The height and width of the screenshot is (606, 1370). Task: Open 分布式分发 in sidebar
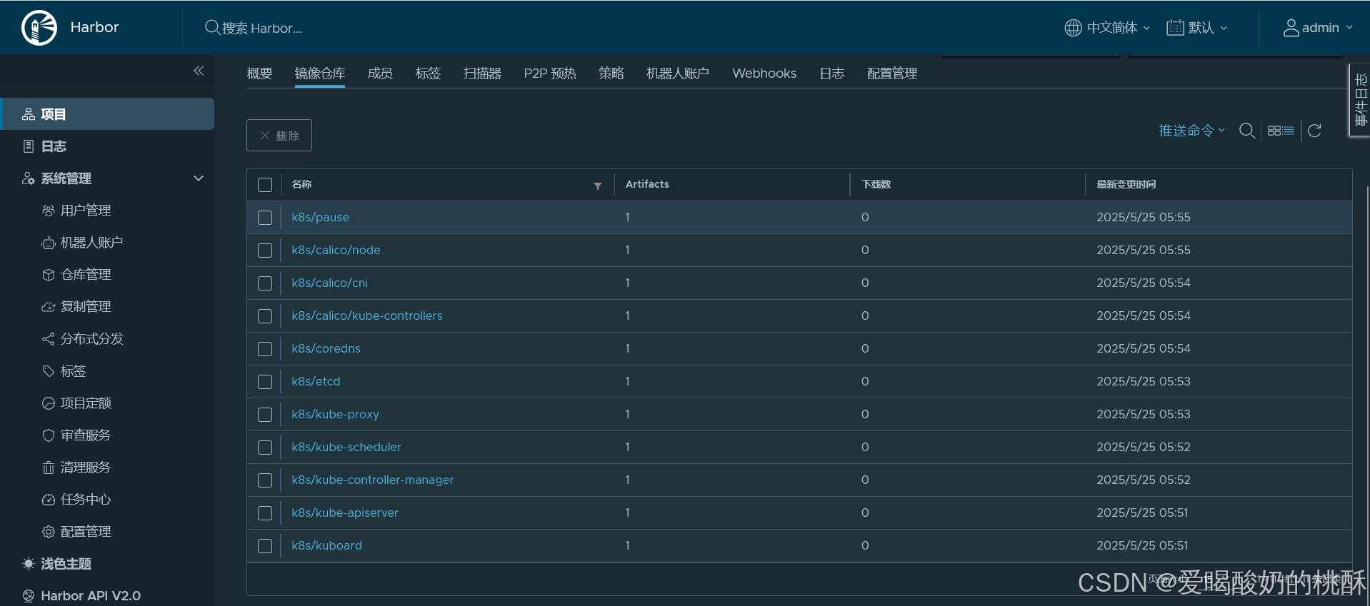click(x=91, y=339)
